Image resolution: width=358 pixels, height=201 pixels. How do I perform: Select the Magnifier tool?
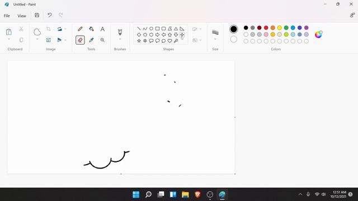[102, 40]
